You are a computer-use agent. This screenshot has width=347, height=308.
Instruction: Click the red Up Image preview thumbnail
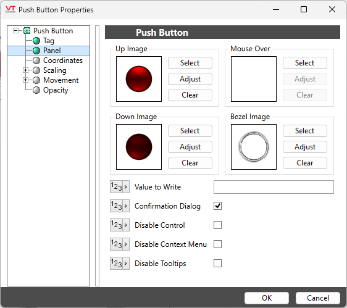tap(139, 79)
